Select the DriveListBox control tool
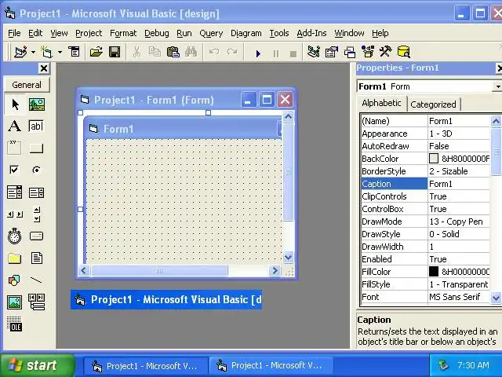The height and width of the screenshot is (377, 502). [37, 236]
